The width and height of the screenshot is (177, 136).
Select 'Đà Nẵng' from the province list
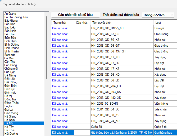10,75
